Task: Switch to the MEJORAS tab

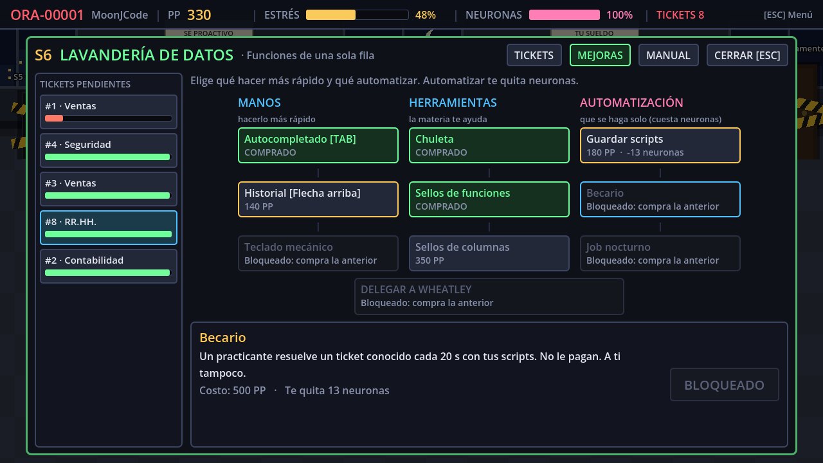Action: tap(600, 55)
